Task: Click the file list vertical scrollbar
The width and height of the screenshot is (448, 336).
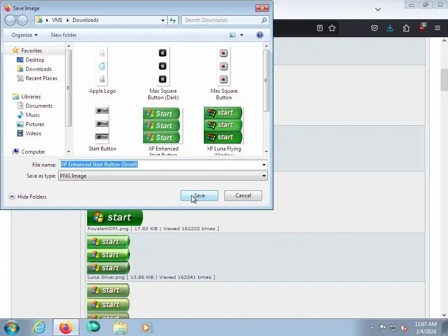Action: 266,81
